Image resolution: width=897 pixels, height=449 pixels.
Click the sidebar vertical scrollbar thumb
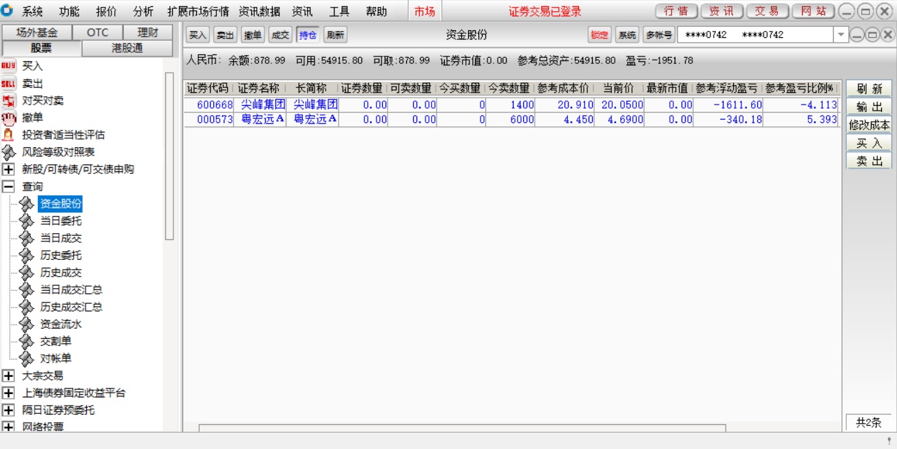(x=169, y=155)
